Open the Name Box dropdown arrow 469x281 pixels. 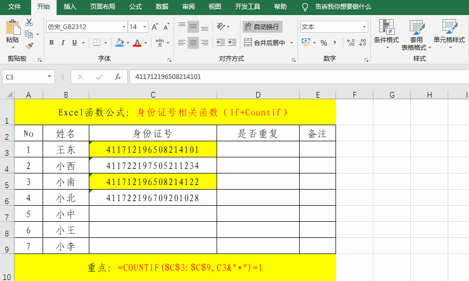click(x=50, y=77)
